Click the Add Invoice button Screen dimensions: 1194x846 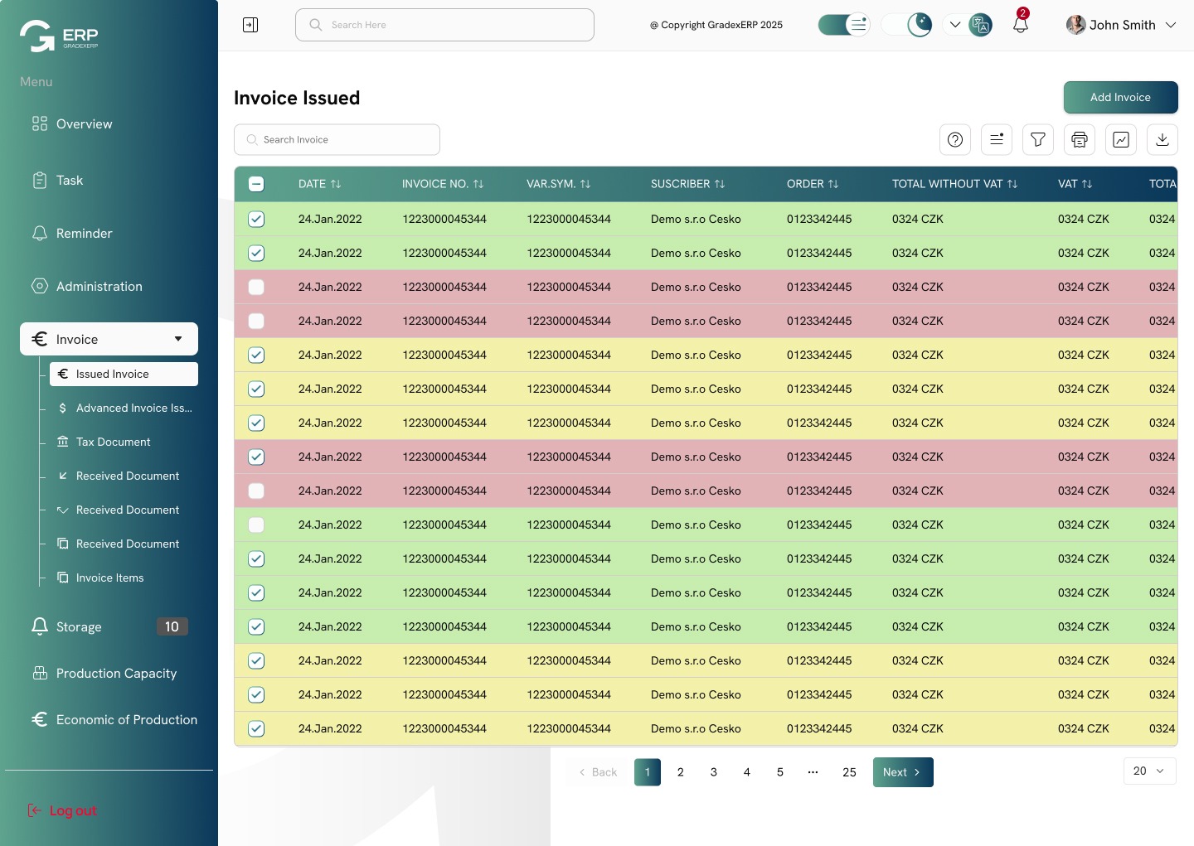coord(1120,97)
